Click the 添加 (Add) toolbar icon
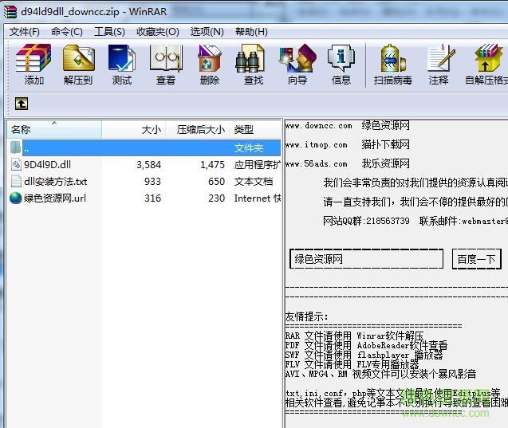This screenshot has height=428, width=508. click(x=33, y=58)
